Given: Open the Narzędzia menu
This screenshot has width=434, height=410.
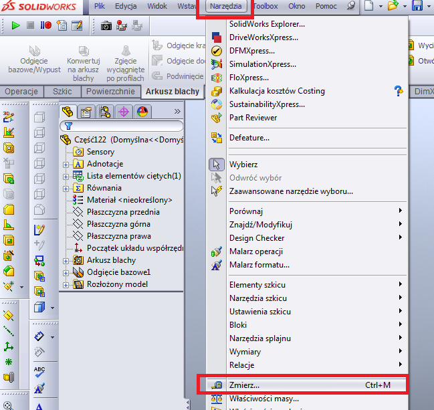Looking at the screenshot, I should pyautogui.click(x=226, y=6).
